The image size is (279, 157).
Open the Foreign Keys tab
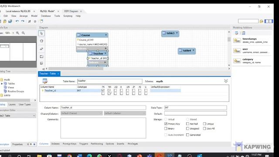pos(69,143)
